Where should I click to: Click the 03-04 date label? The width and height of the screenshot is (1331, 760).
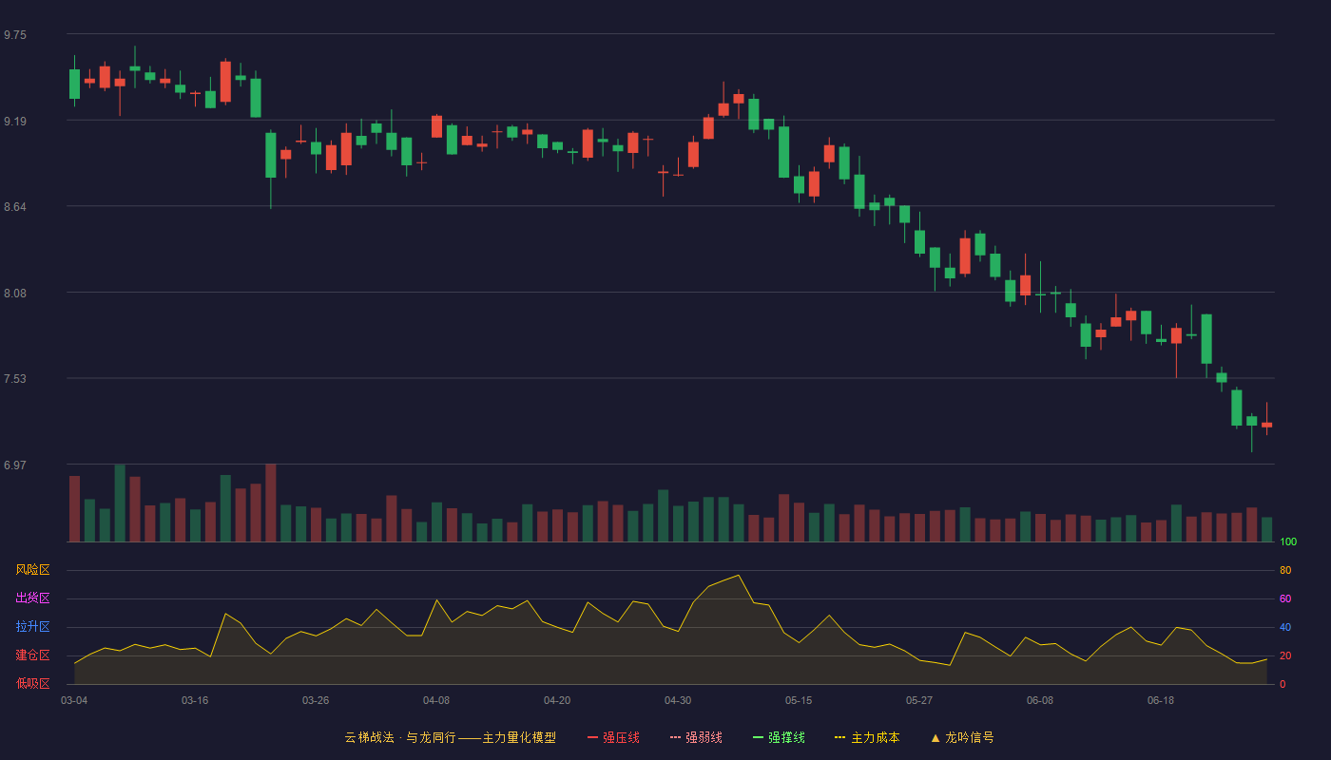point(74,700)
